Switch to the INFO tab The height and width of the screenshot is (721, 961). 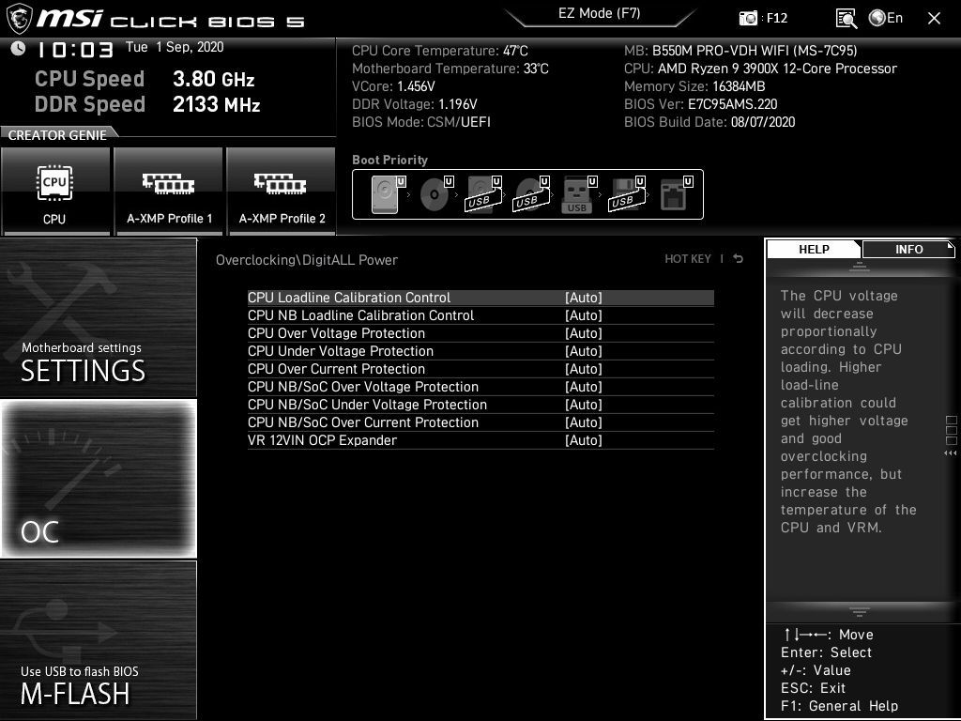[908, 249]
